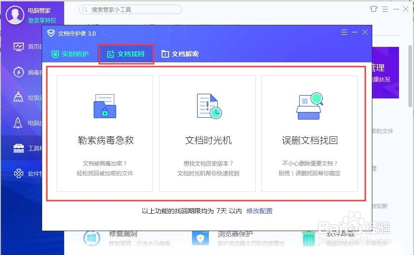
Task: Click the 不小心删除重要文档？ description text
Action: coord(310,163)
